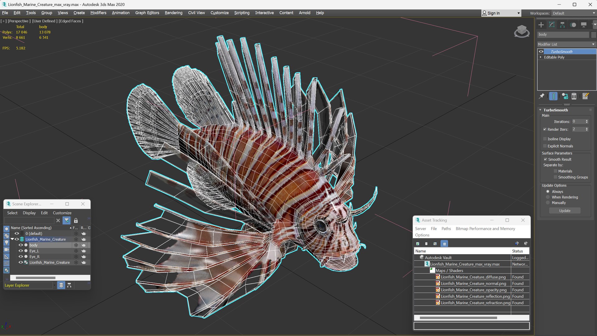Image resolution: width=597 pixels, height=336 pixels.
Task: Open the Modifier List dropdown
Action: (x=566, y=44)
